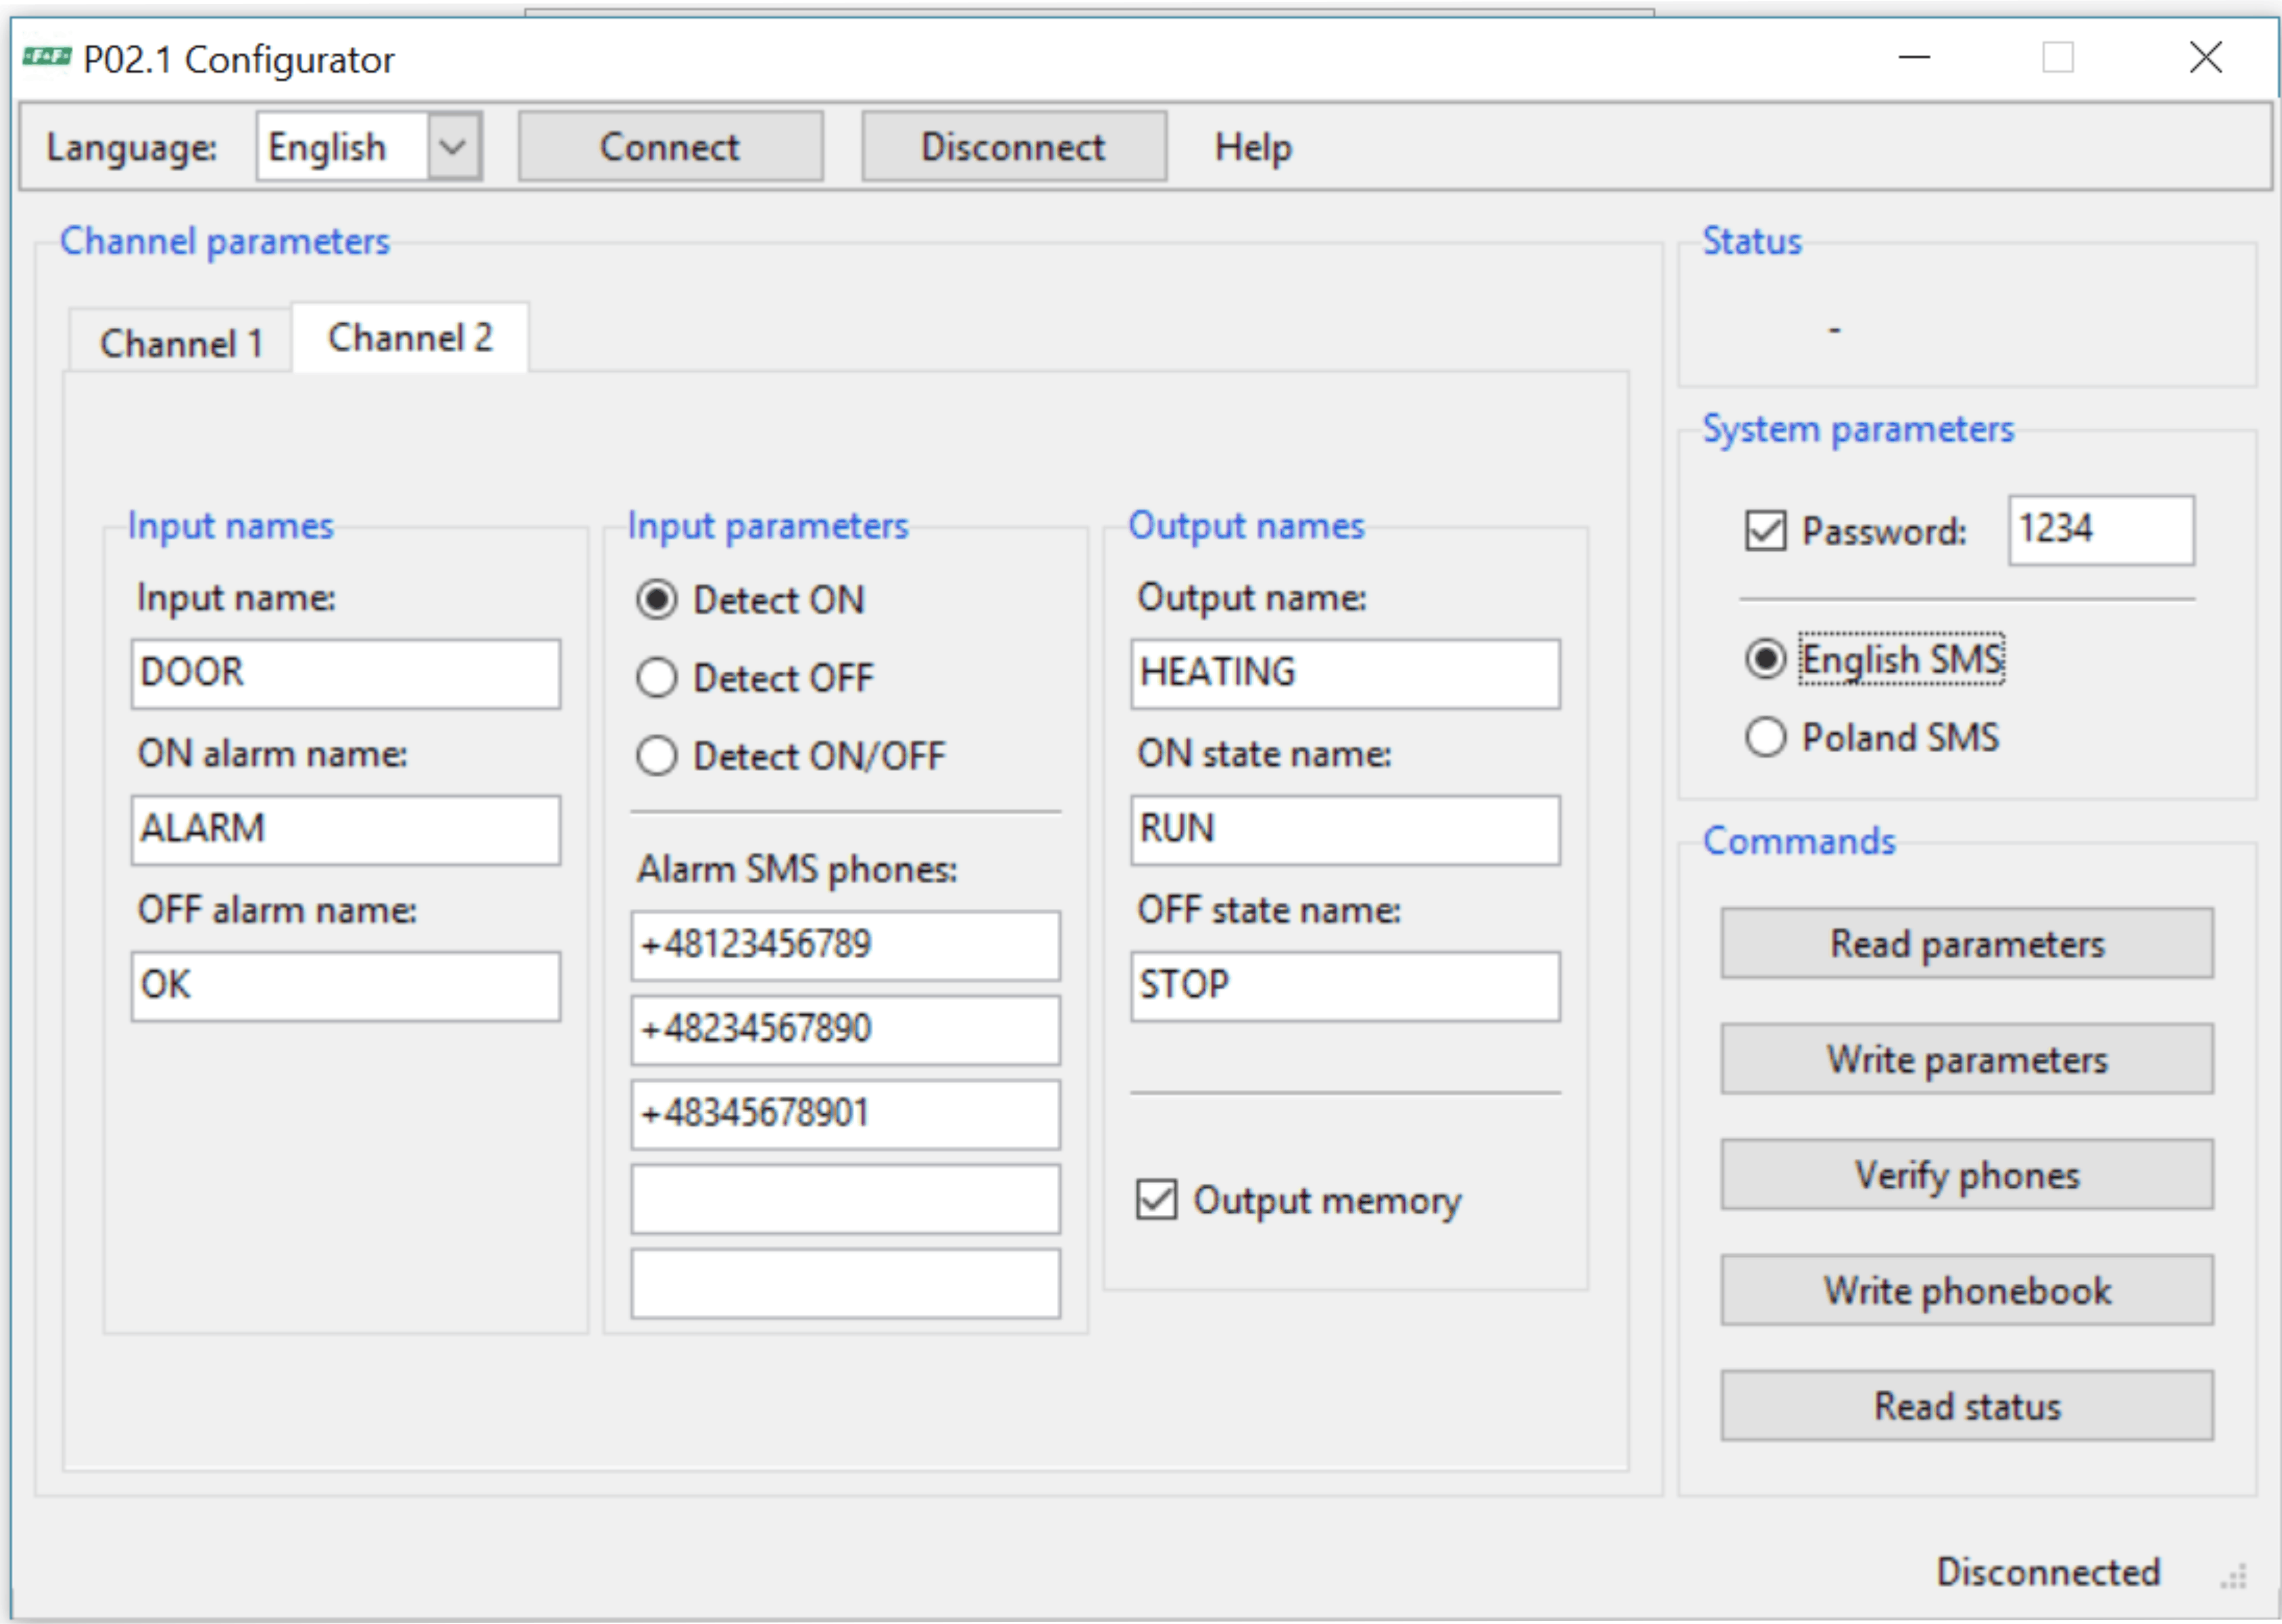Click the Input name field containing DOOR

[x=346, y=674]
